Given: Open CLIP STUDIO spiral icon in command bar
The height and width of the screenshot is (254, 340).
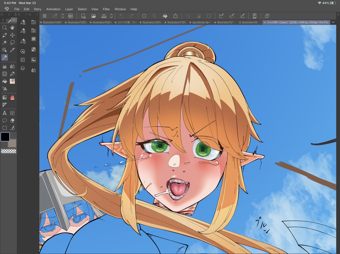Looking at the screenshot, I should coord(70,16).
